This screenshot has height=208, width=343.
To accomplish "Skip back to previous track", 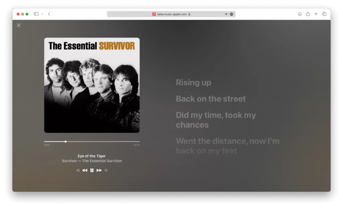I will click(85, 170).
